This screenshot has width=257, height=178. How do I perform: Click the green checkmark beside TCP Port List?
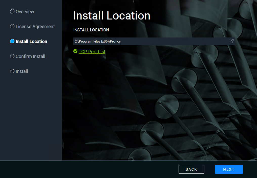tap(75, 51)
